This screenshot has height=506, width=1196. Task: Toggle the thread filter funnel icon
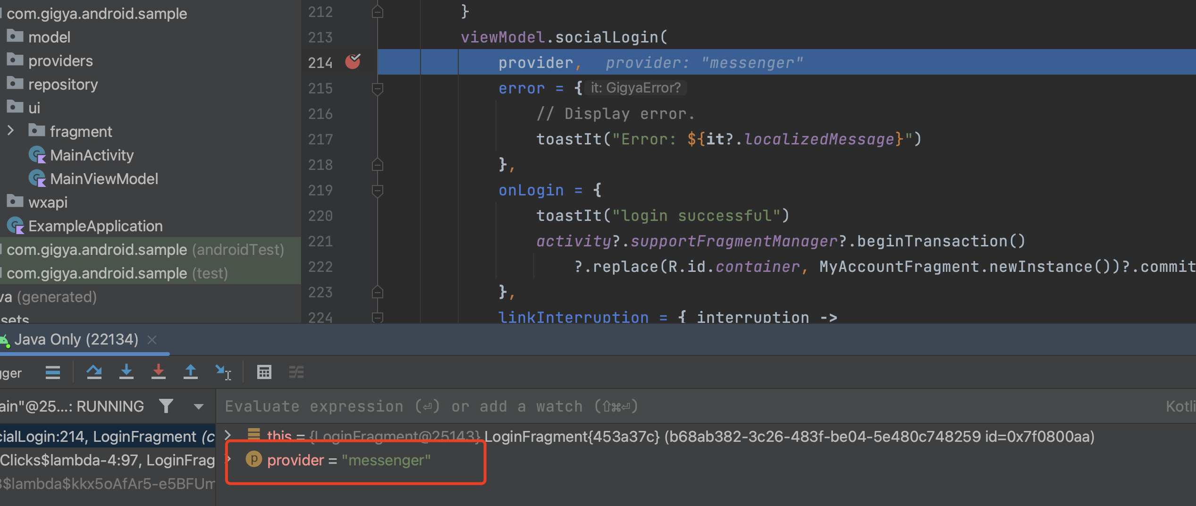point(166,406)
